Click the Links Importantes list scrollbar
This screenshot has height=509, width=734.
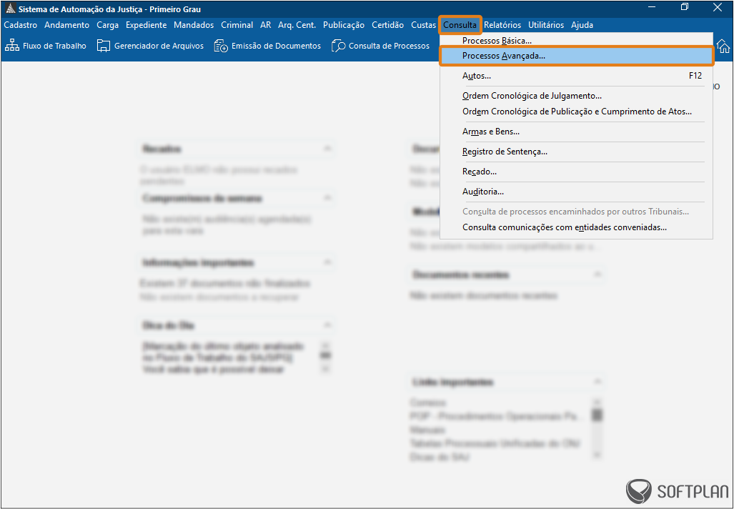(596, 428)
